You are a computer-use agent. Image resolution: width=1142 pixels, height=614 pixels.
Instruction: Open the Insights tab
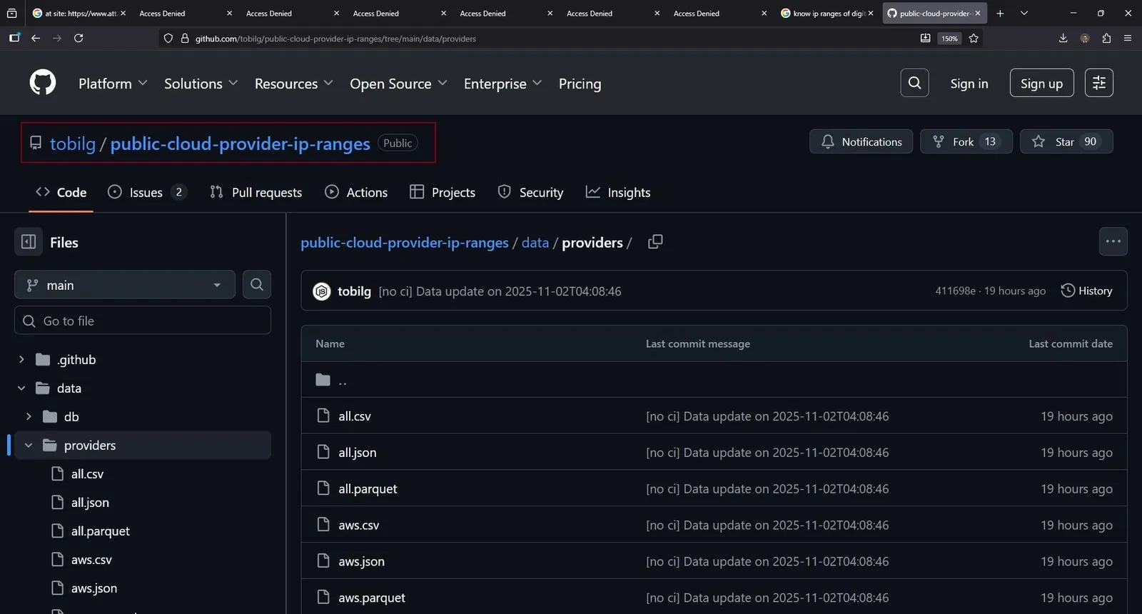click(618, 192)
